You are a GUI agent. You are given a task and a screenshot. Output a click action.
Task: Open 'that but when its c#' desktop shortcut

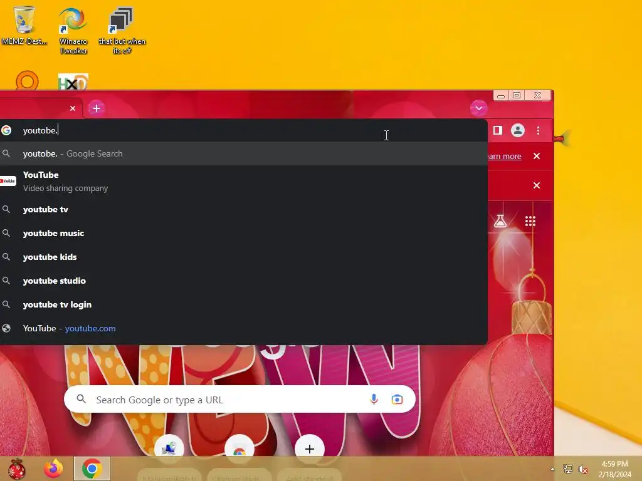click(x=122, y=31)
